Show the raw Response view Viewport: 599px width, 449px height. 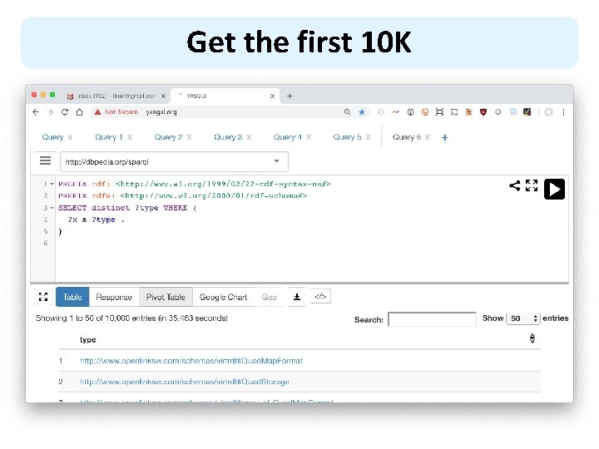114,297
